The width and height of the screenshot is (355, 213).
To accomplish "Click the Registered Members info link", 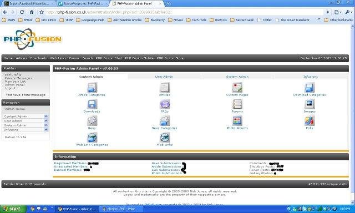I will coord(70,163).
